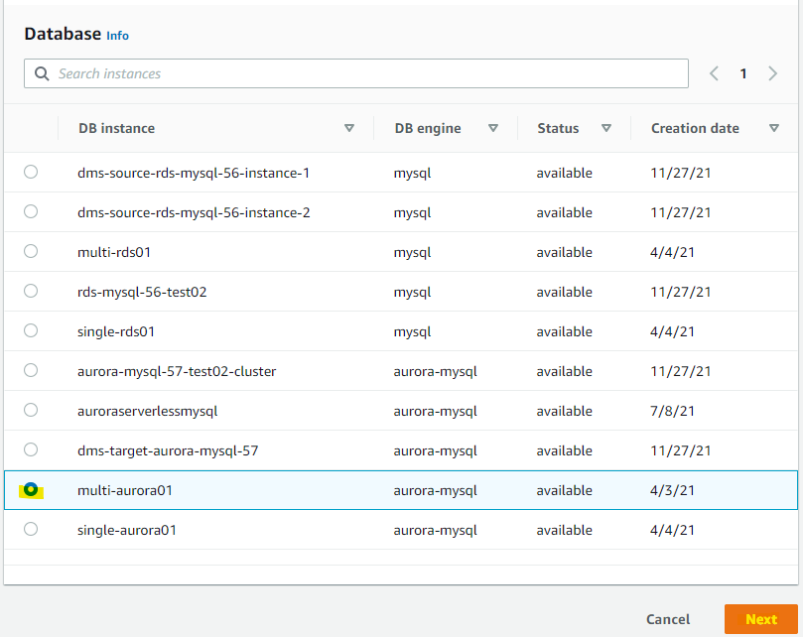This screenshot has width=803, height=637.
Task: Sort by Status column arrow
Action: [x=606, y=128]
